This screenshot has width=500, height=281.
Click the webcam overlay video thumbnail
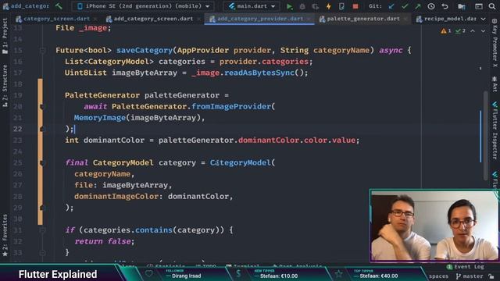434,226
